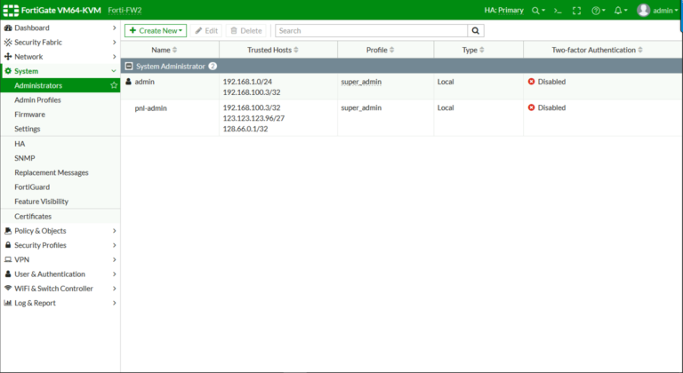Sort by Two-factor Authentication column arrows
The height and width of the screenshot is (373, 683).
point(640,50)
